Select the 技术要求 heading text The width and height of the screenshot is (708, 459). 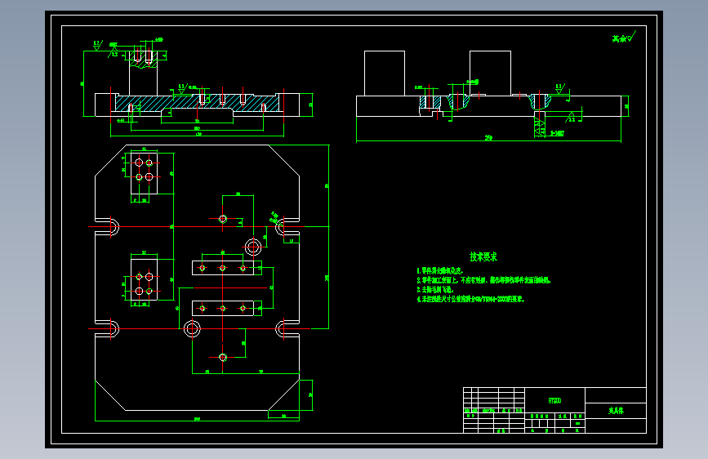click(x=483, y=256)
